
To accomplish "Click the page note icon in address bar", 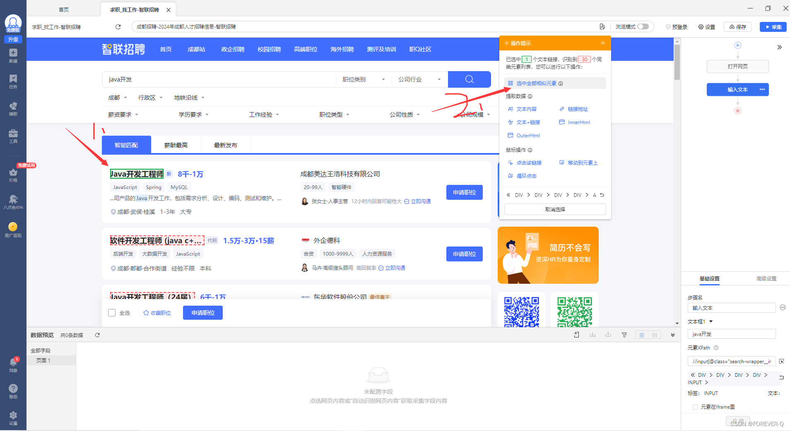I will point(602,27).
